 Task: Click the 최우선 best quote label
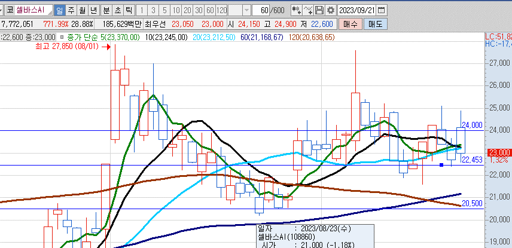[156, 24]
